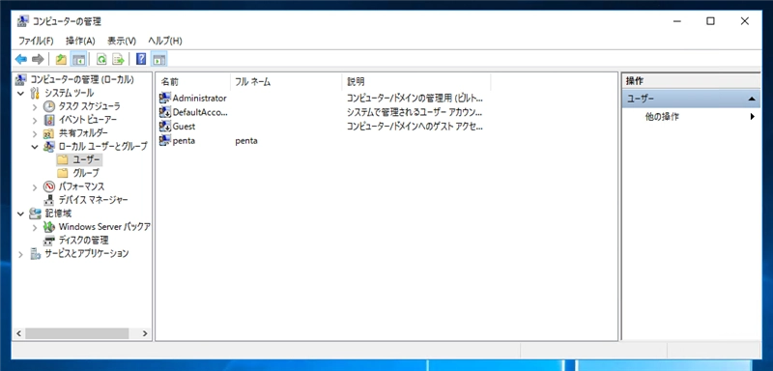Toggle the show/hide console tree icon
This screenshot has height=371, width=773.
tap(78, 60)
